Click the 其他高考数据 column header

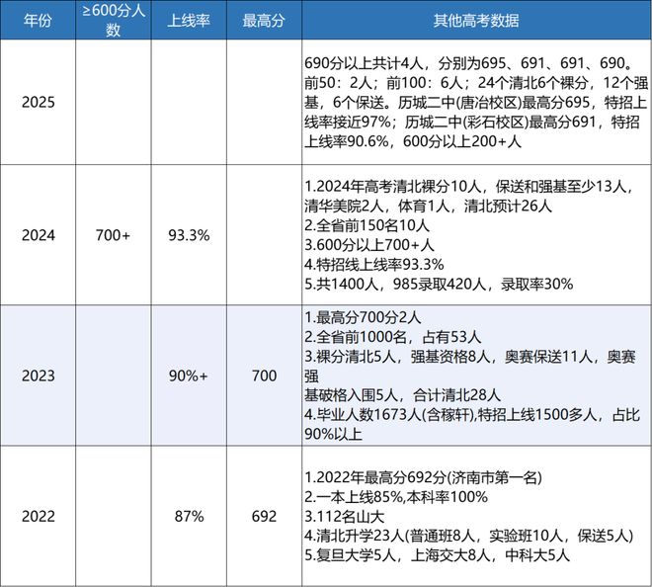point(470,21)
